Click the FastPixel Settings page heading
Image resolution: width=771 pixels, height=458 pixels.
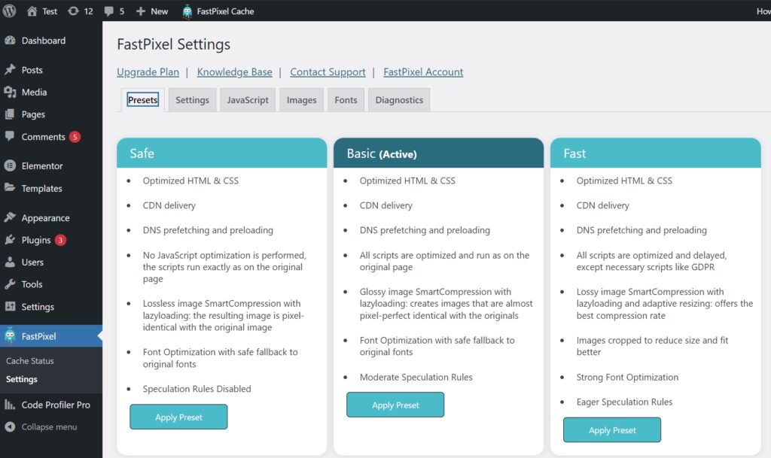tap(174, 44)
